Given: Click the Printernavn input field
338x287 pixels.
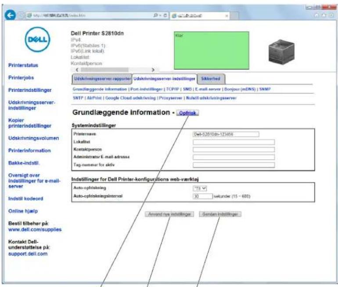Looking at the screenshot, I should 226,134.
